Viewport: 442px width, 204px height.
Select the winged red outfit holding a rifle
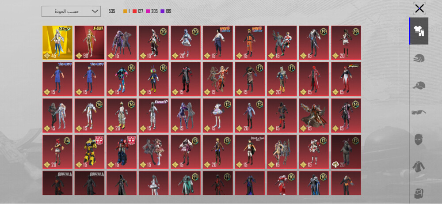point(314,115)
